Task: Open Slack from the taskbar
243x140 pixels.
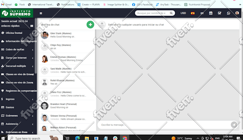Action: coord(115,138)
